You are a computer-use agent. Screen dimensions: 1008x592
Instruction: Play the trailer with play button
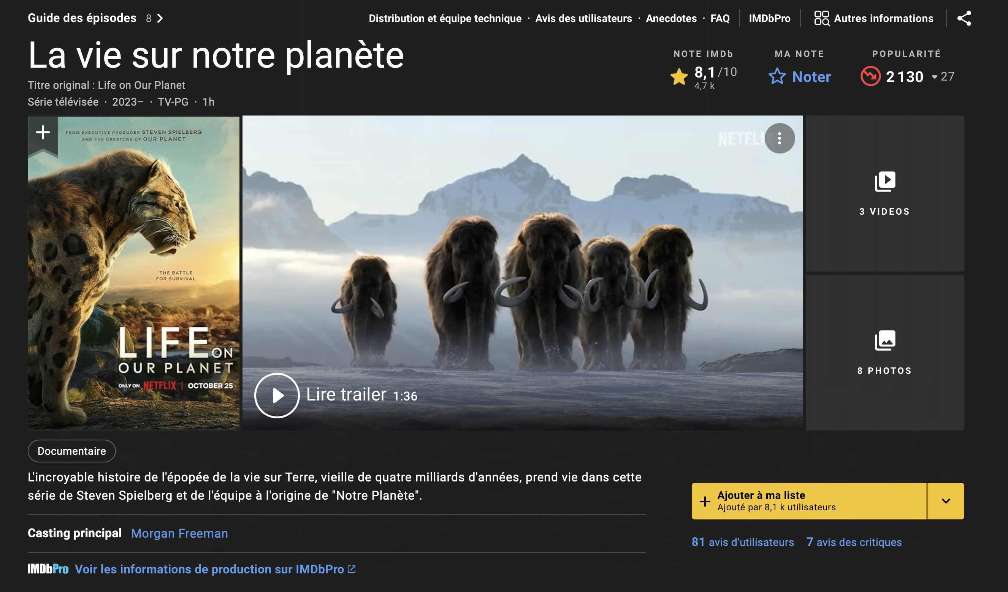tap(277, 395)
